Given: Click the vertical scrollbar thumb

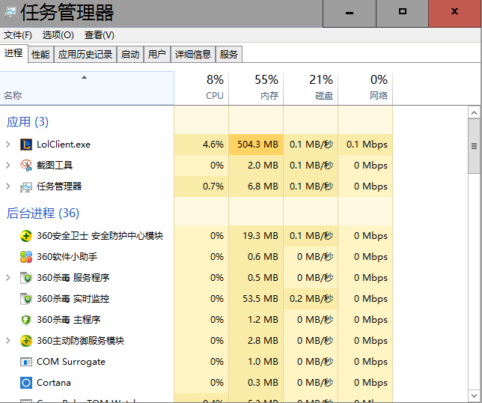Looking at the screenshot, I should (x=474, y=145).
